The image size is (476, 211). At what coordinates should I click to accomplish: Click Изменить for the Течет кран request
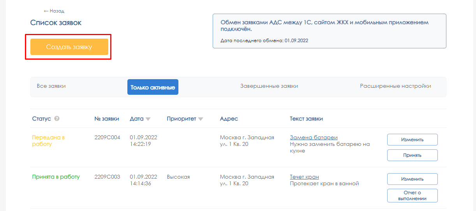click(412, 179)
